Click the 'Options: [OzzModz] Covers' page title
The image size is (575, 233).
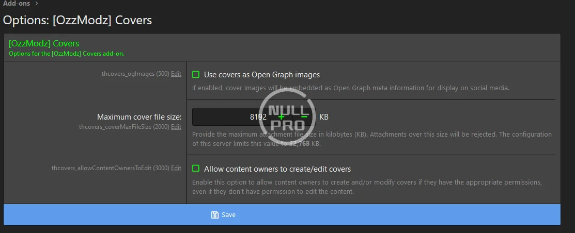point(77,21)
